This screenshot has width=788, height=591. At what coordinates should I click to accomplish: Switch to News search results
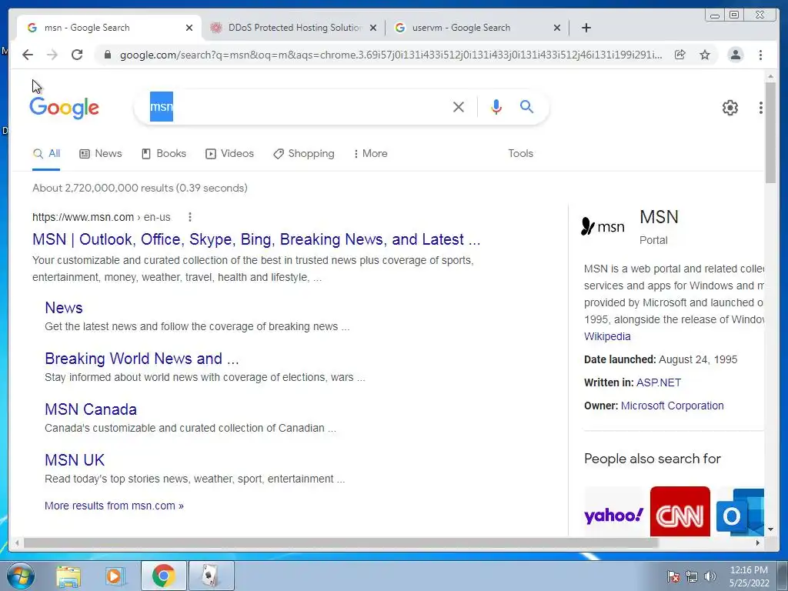pyautogui.click(x=101, y=154)
